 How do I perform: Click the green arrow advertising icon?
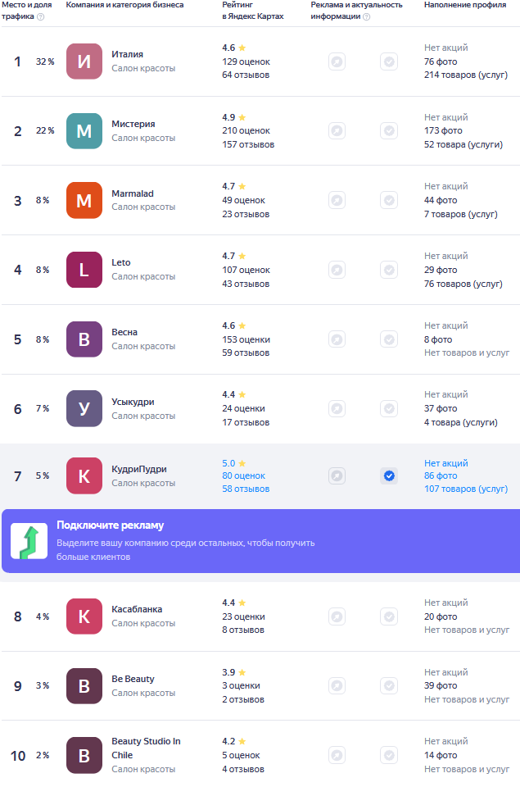coord(29,541)
